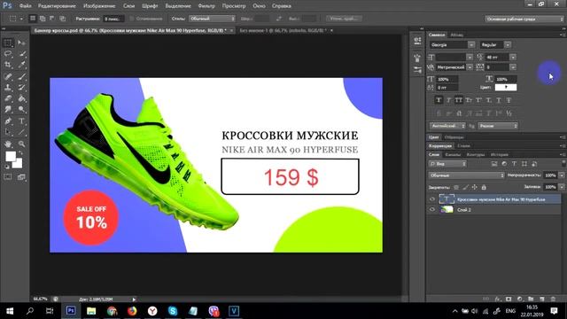Toggle Underline text style
567x319 pixels.
coord(499,100)
